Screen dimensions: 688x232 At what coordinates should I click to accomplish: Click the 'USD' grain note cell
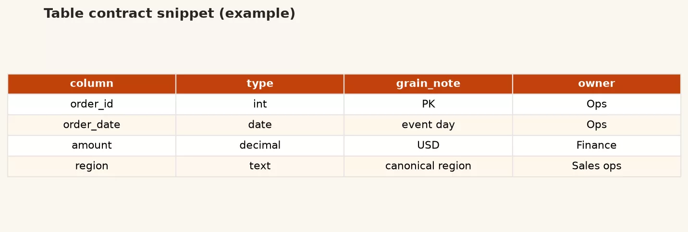[428, 146]
